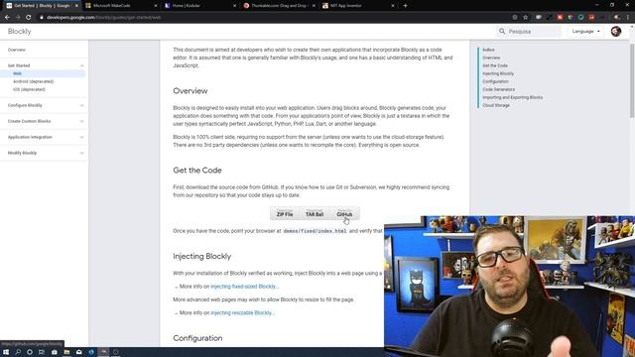635x357 pixels.
Task: Open the Mail app from the taskbar
Action: (x=79, y=352)
